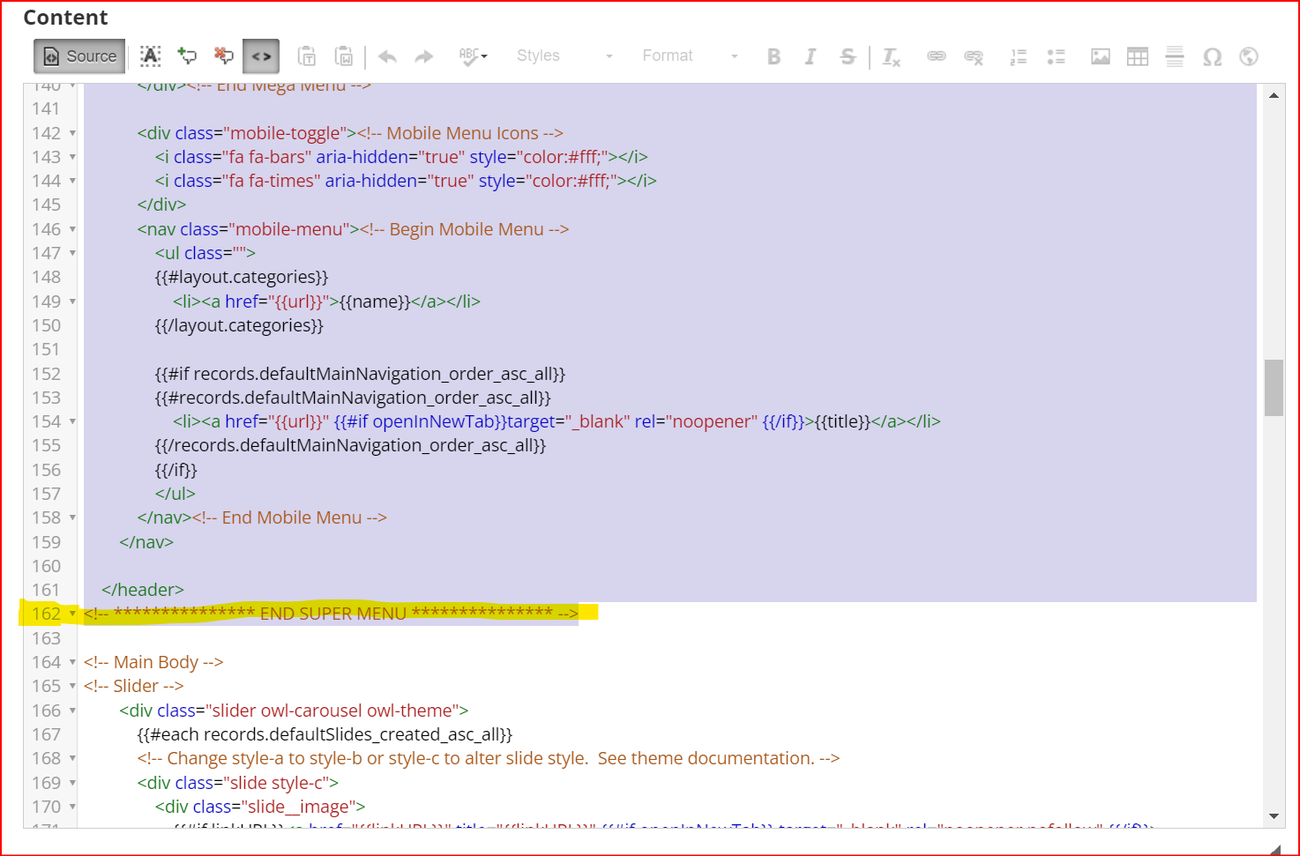Click the "slide style-c" div line

pyautogui.click(x=237, y=783)
